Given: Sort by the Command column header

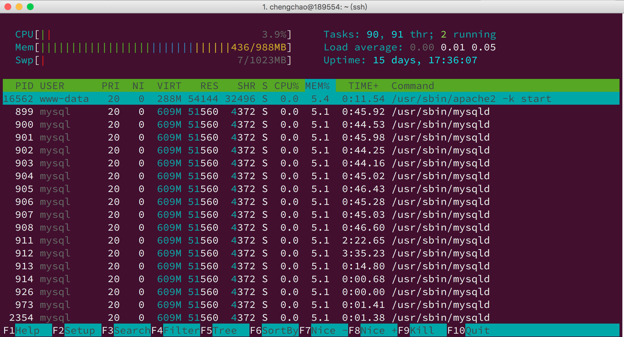Looking at the screenshot, I should tap(413, 86).
